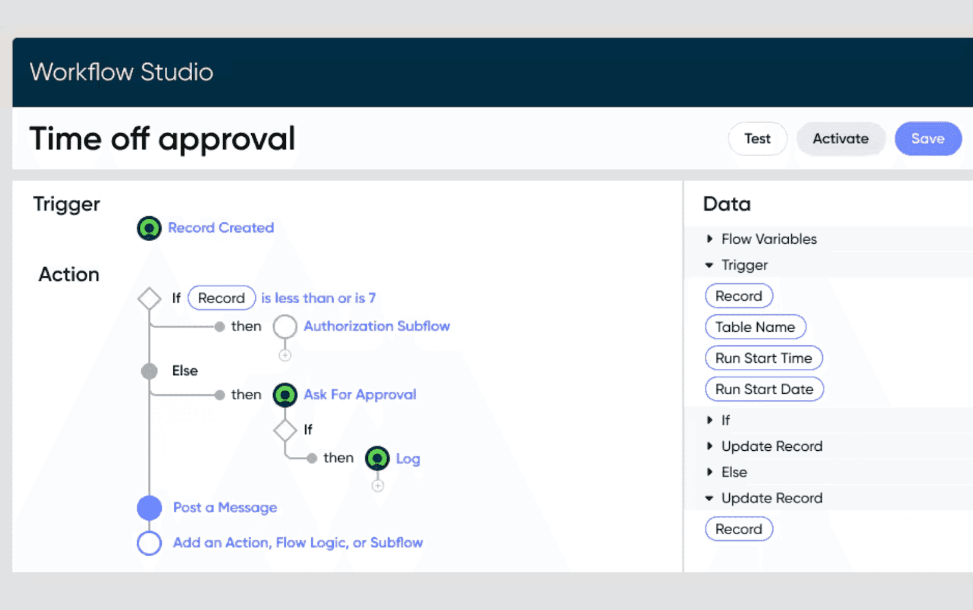Click the Post a Message step

pyautogui.click(x=224, y=507)
